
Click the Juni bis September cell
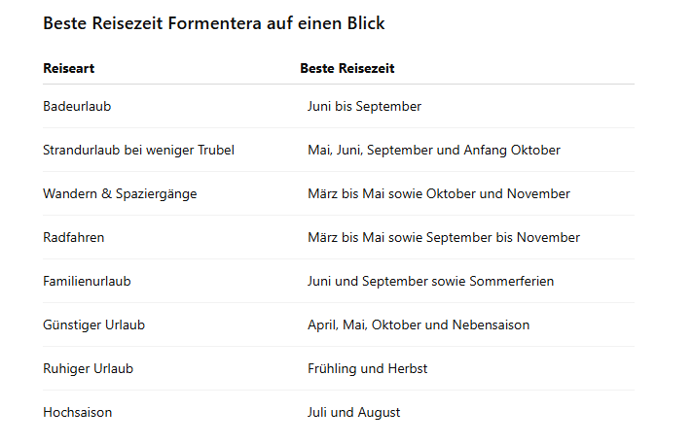pyautogui.click(x=364, y=106)
